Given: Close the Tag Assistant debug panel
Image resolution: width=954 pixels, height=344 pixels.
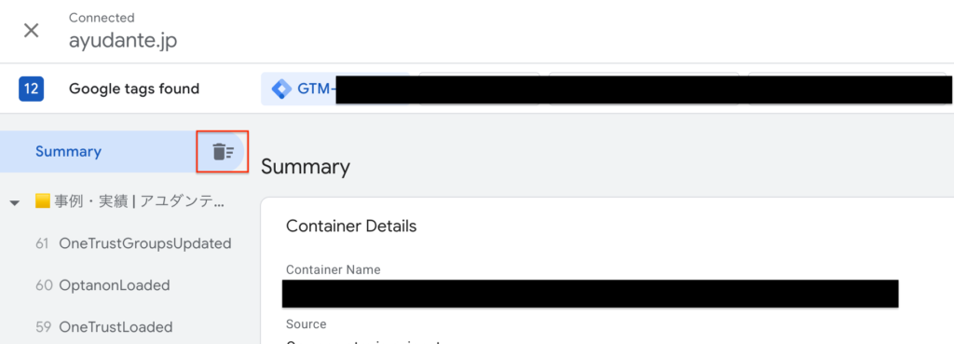Looking at the screenshot, I should point(31,31).
